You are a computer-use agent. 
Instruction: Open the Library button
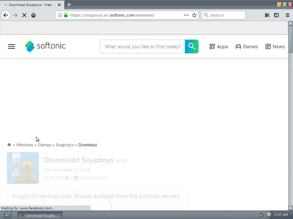tap(268, 15)
